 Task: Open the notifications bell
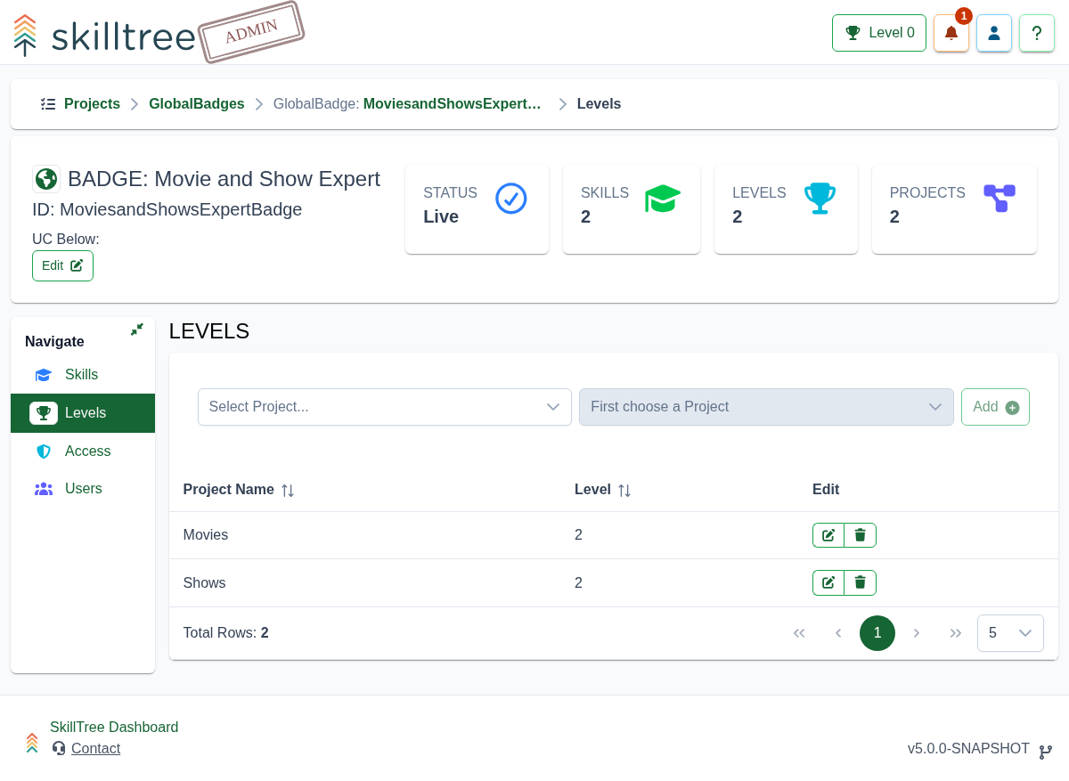point(951,33)
